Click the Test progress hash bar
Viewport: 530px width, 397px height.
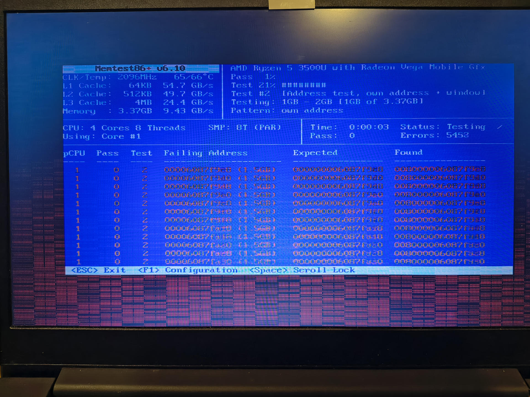point(304,85)
